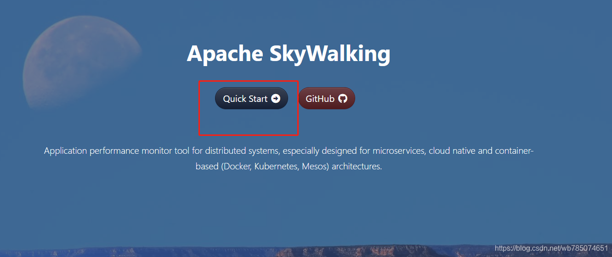
Task: Click the Quick Start button
Action: pyautogui.click(x=251, y=98)
